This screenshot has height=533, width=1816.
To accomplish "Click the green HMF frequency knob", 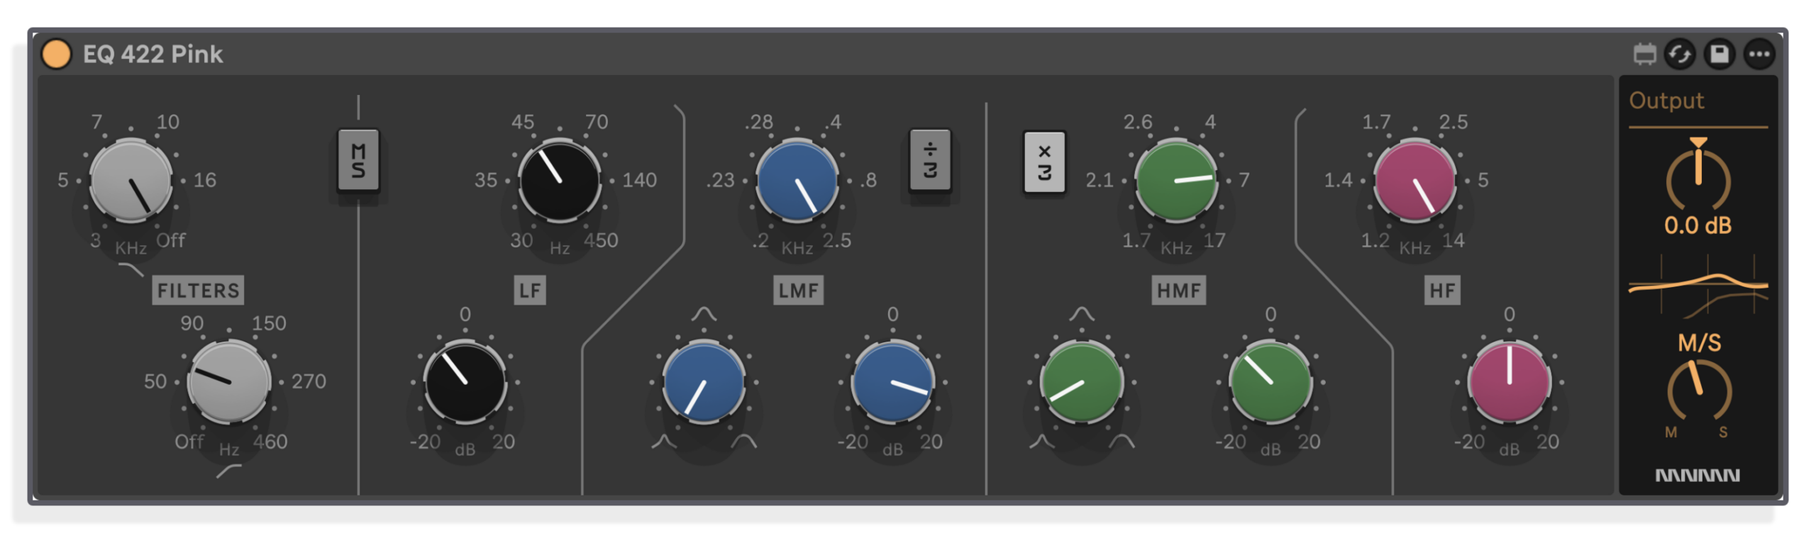I will point(1176,180).
